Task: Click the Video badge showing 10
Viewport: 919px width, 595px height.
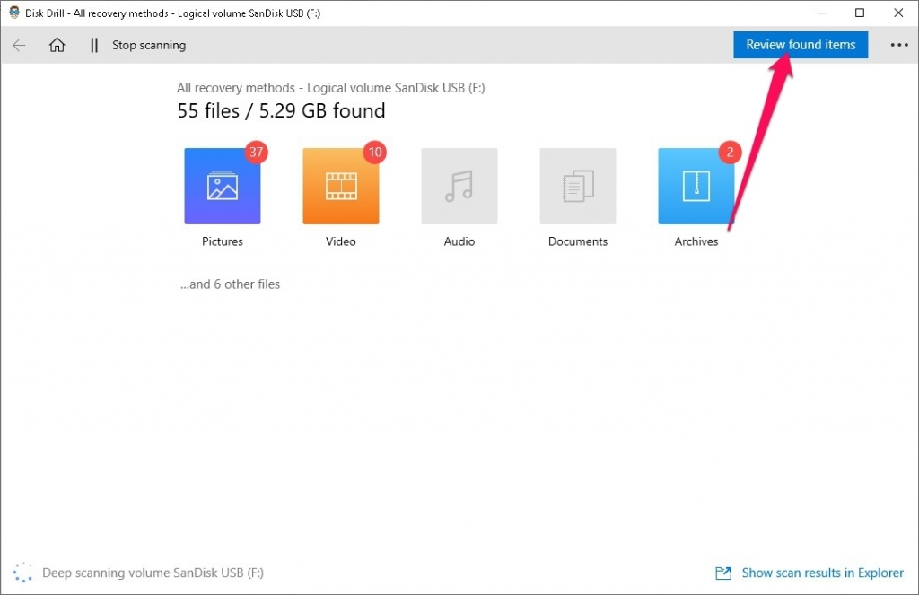Action: pyautogui.click(x=375, y=153)
